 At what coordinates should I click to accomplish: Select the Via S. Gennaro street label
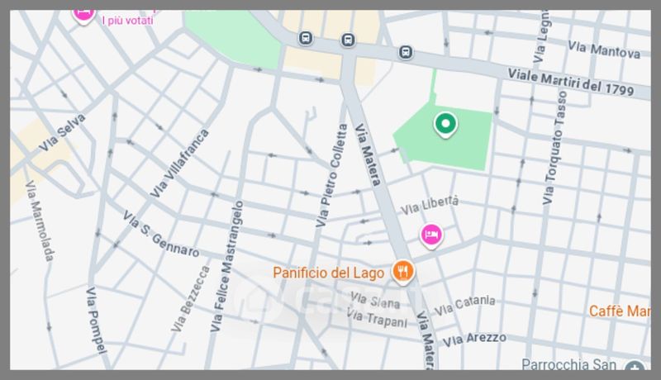[x=160, y=234]
